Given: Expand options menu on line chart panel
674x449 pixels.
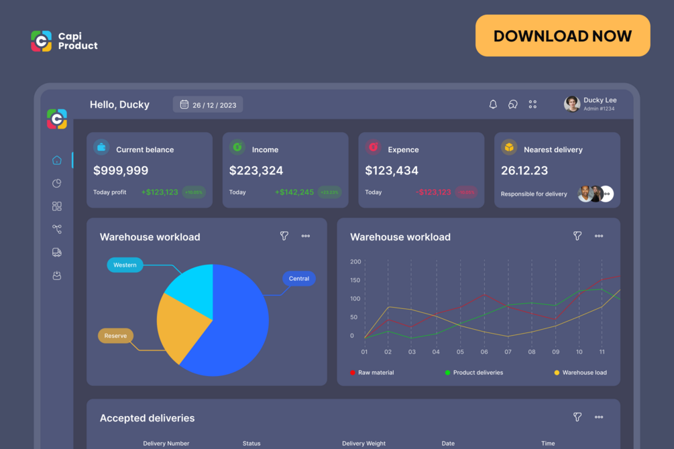Looking at the screenshot, I should [599, 236].
